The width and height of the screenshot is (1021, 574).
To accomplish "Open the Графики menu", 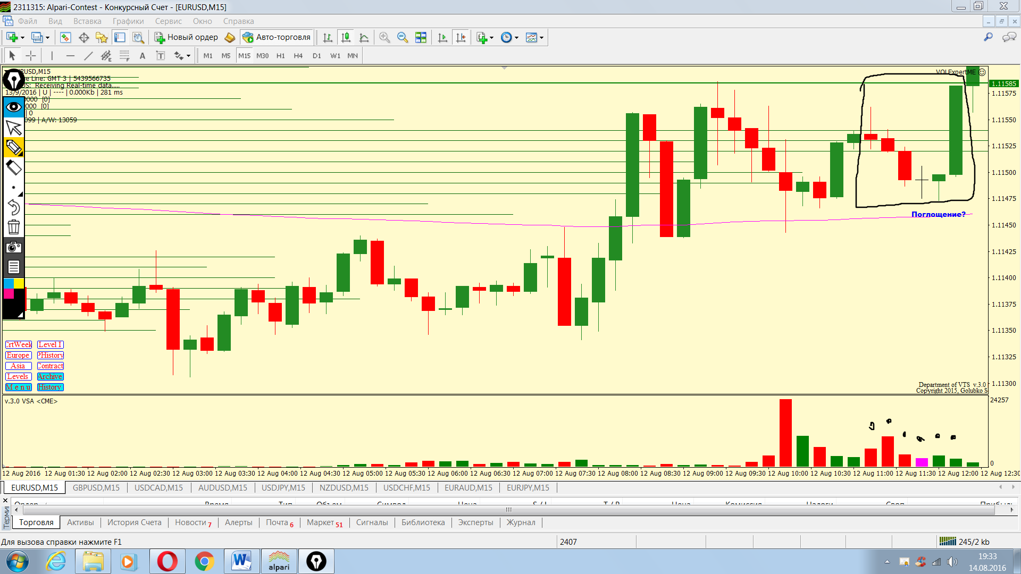I will point(128,21).
